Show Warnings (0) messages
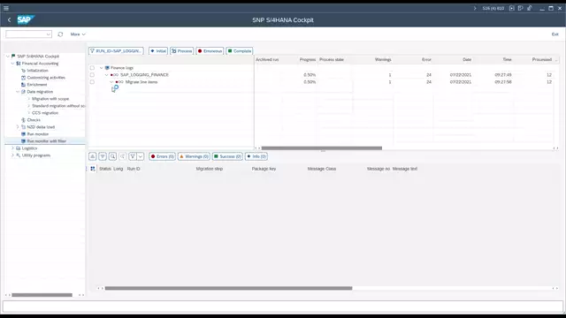Screen dimensions: 566x318 click(x=194, y=156)
